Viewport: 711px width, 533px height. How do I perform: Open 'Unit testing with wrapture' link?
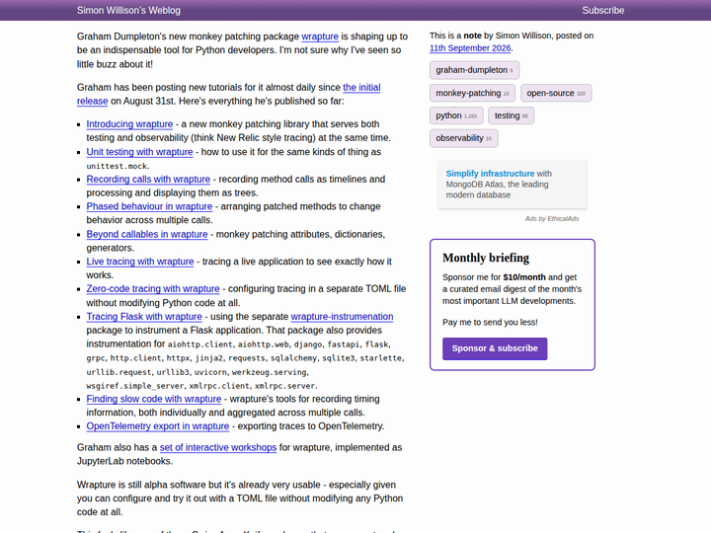pyautogui.click(x=139, y=152)
